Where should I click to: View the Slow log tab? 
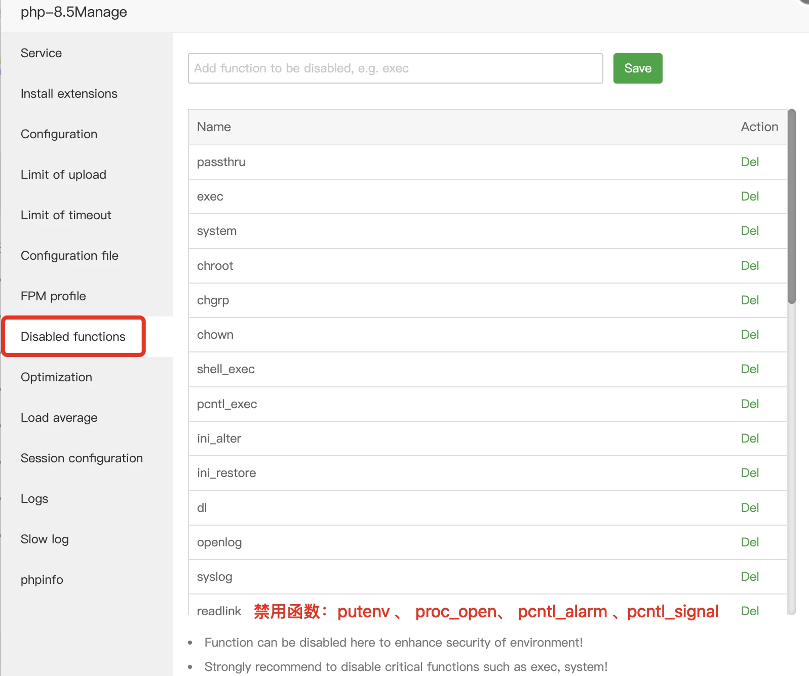(x=45, y=539)
